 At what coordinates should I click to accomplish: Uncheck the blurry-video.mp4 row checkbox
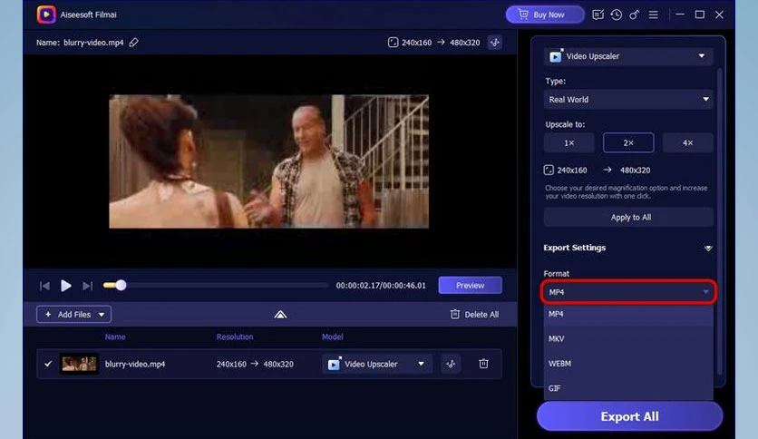pyautogui.click(x=48, y=364)
